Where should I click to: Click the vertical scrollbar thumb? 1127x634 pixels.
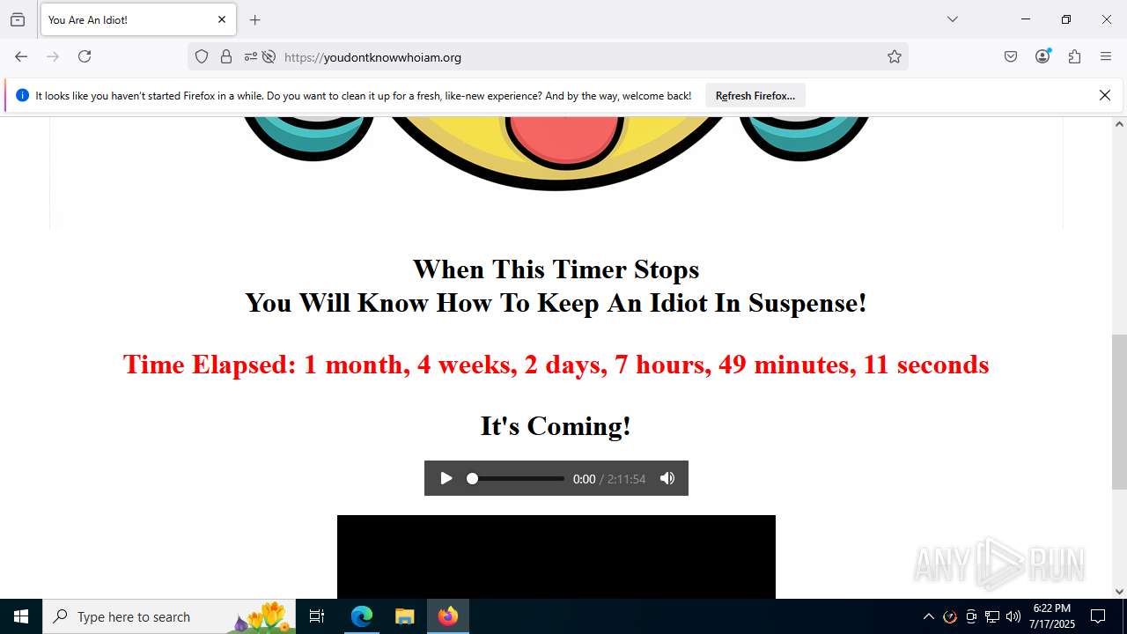point(1119,412)
